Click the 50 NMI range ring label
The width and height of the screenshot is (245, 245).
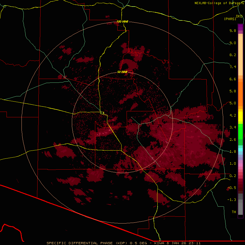[122, 72]
